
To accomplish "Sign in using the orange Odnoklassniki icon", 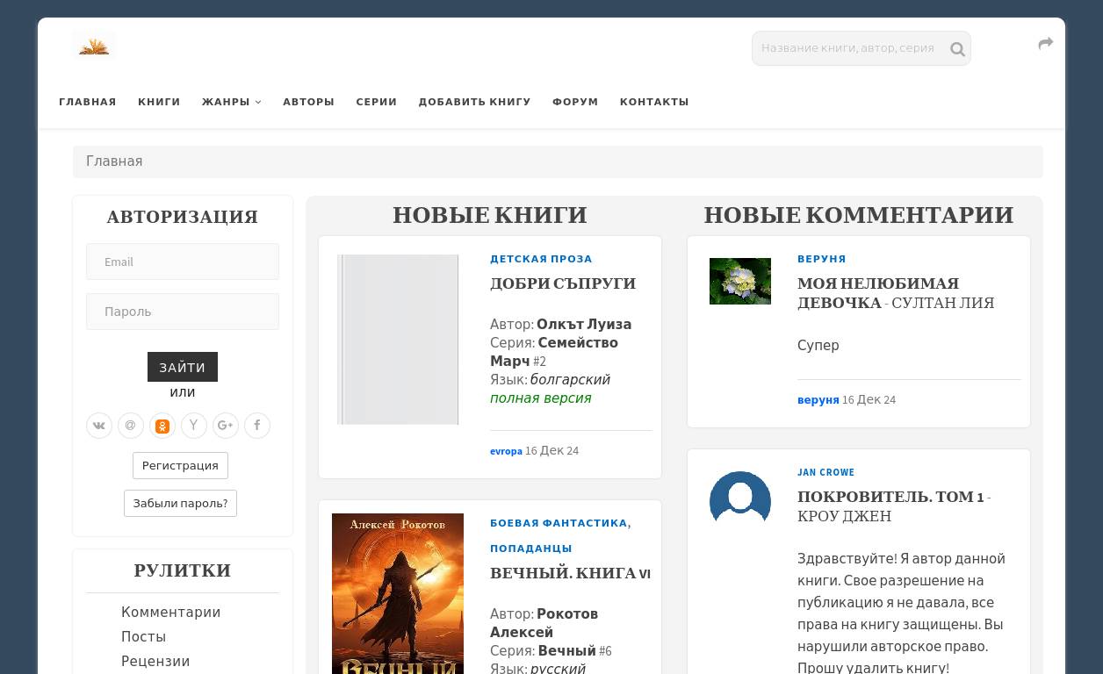I will pos(162,426).
